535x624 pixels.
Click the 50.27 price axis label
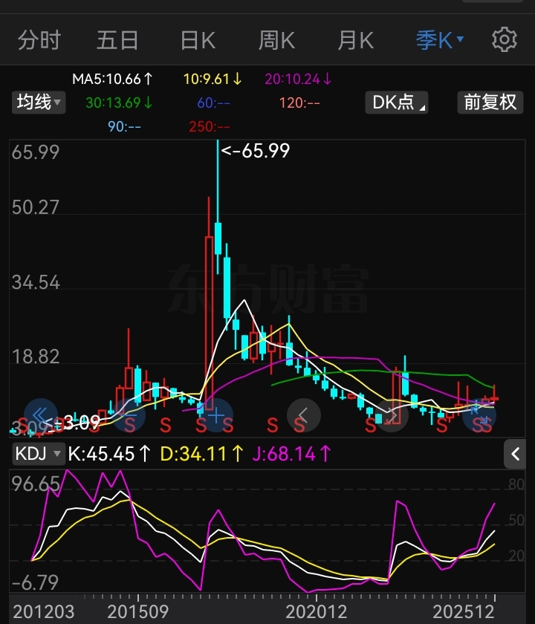36,207
